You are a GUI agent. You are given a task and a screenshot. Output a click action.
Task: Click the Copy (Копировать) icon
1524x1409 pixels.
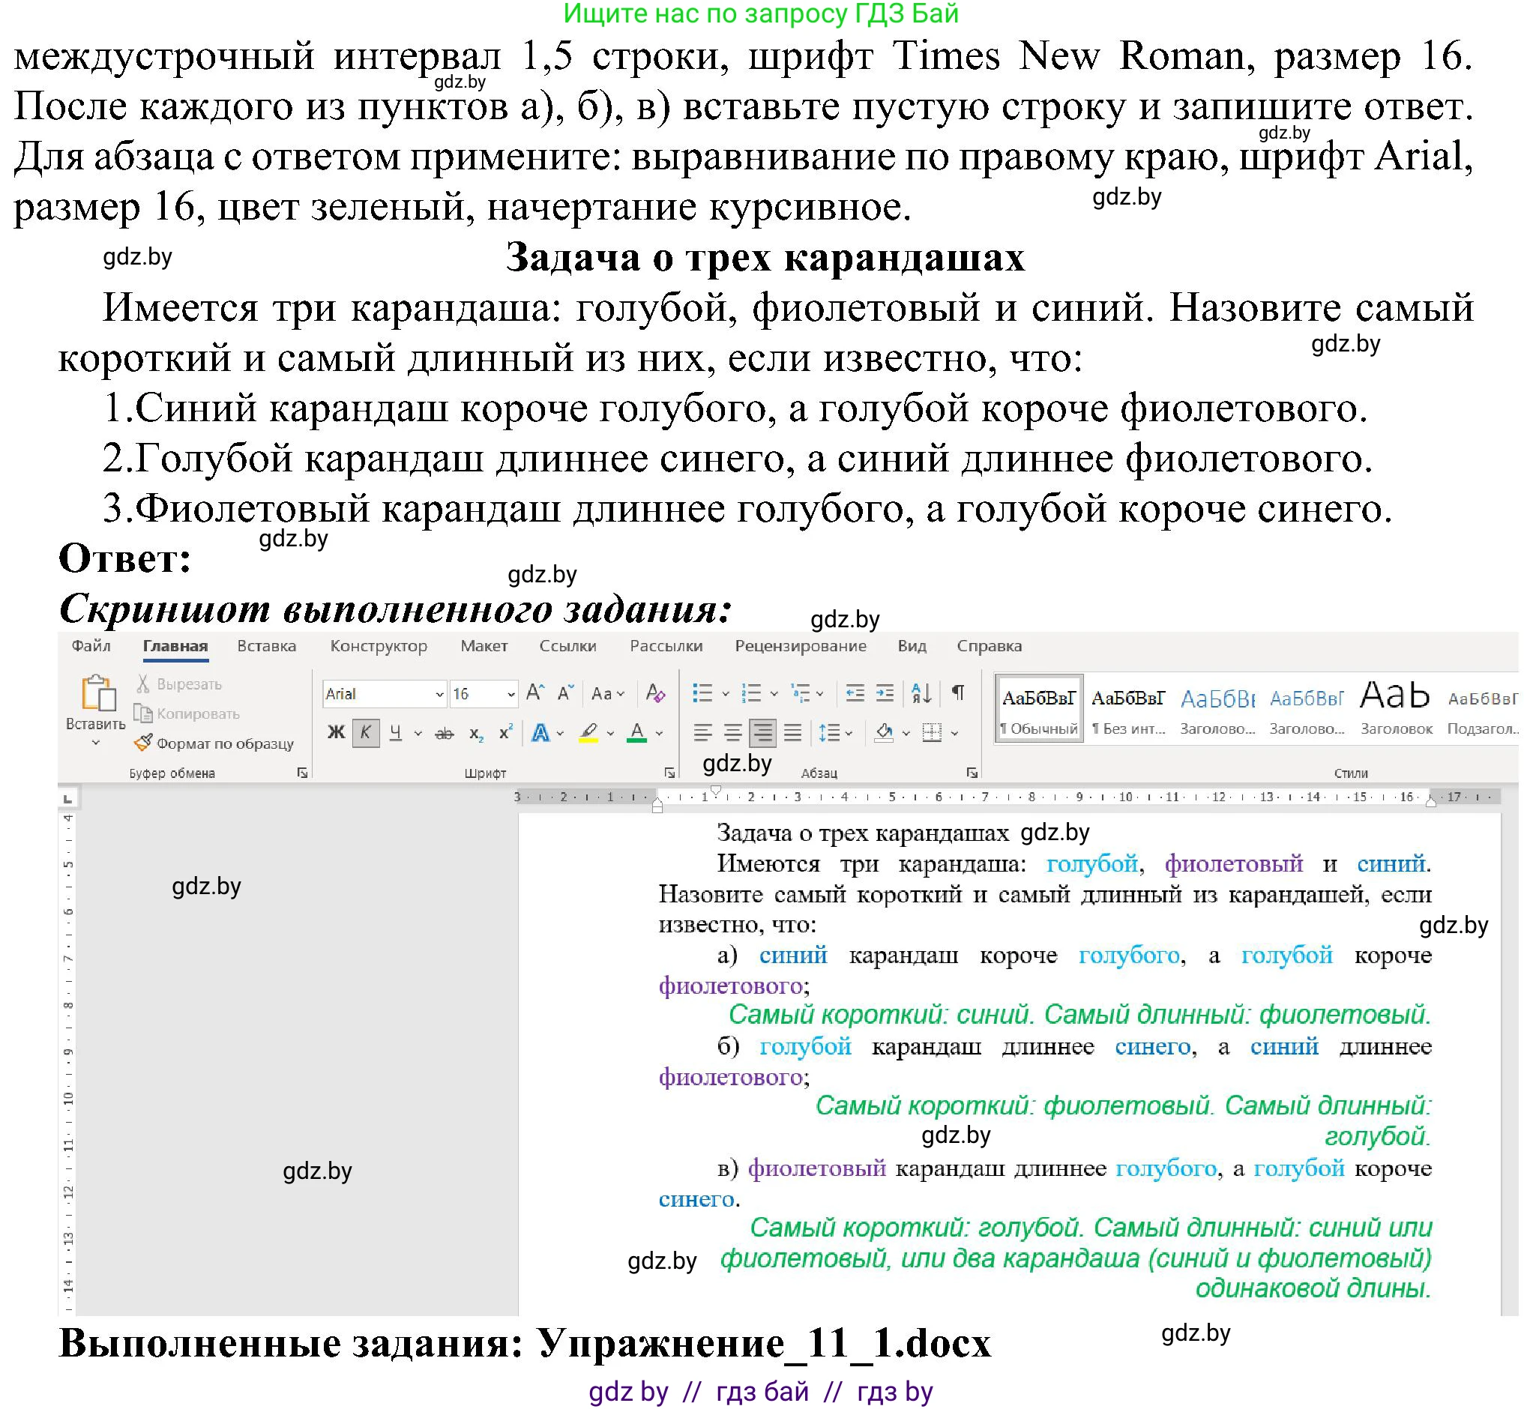point(142,713)
